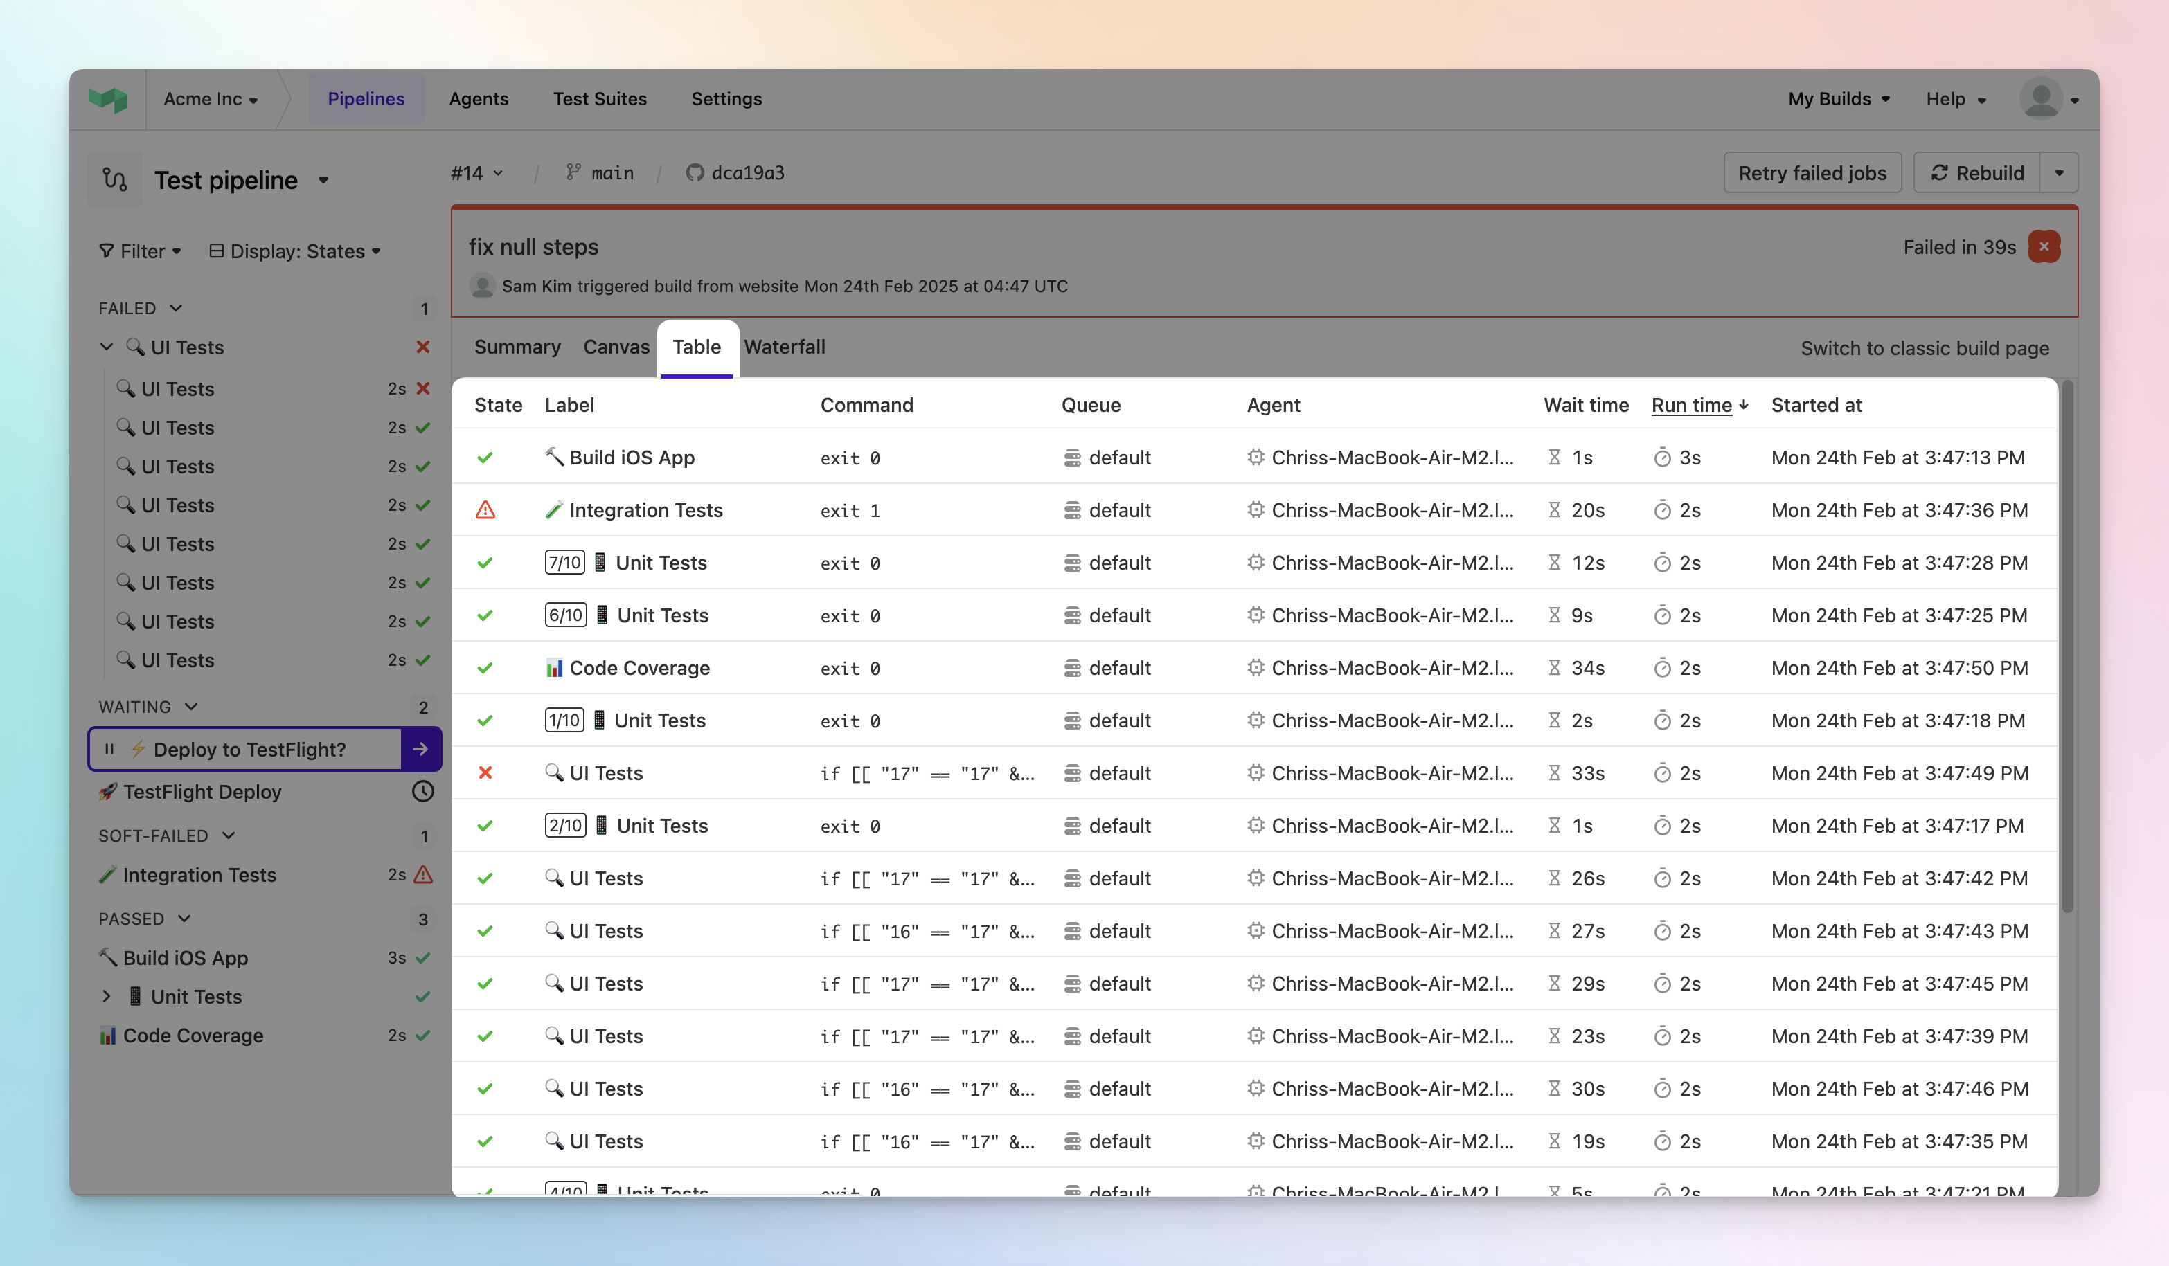The width and height of the screenshot is (2169, 1266).
Task: Click the lightning bolt on Deploy to TestFlight
Action: pyautogui.click(x=138, y=749)
